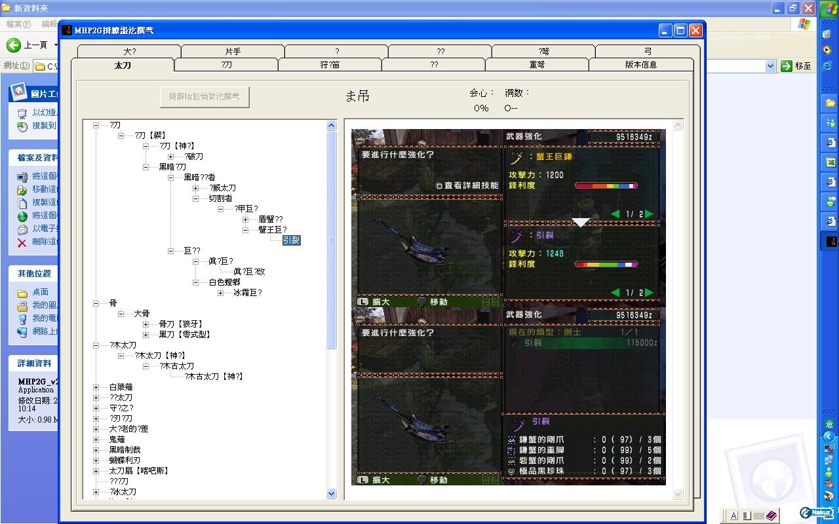Image resolution: width=839 pixels, height=524 pixels.
Task: Expand the 盾蟹?? tree node
Action: click(245, 219)
